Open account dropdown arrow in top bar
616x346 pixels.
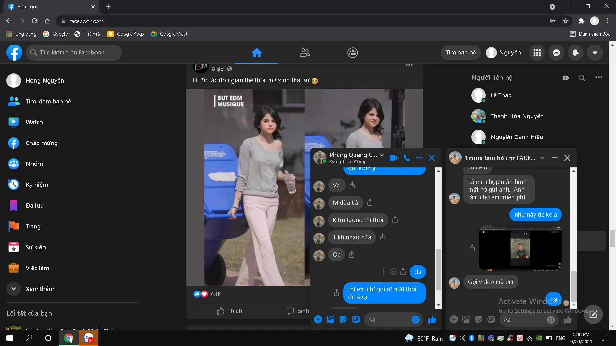pyautogui.click(x=595, y=53)
